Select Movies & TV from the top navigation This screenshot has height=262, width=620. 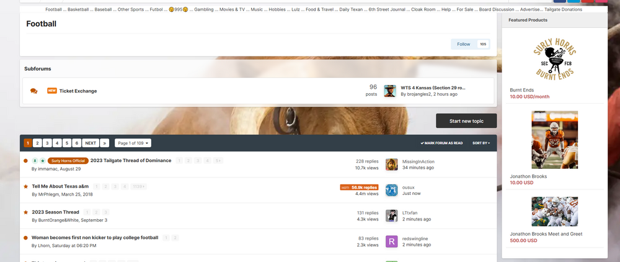pyautogui.click(x=232, y=9)
